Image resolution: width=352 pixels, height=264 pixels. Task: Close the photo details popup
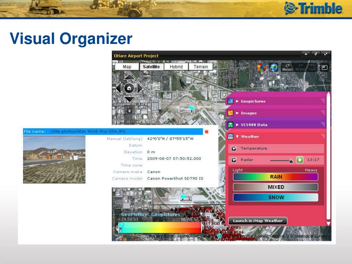pyautogui.click(x=207, y=132)
